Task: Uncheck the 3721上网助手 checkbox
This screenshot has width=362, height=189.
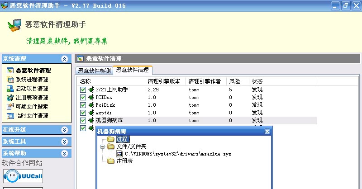Action: (x=83, y=90)
